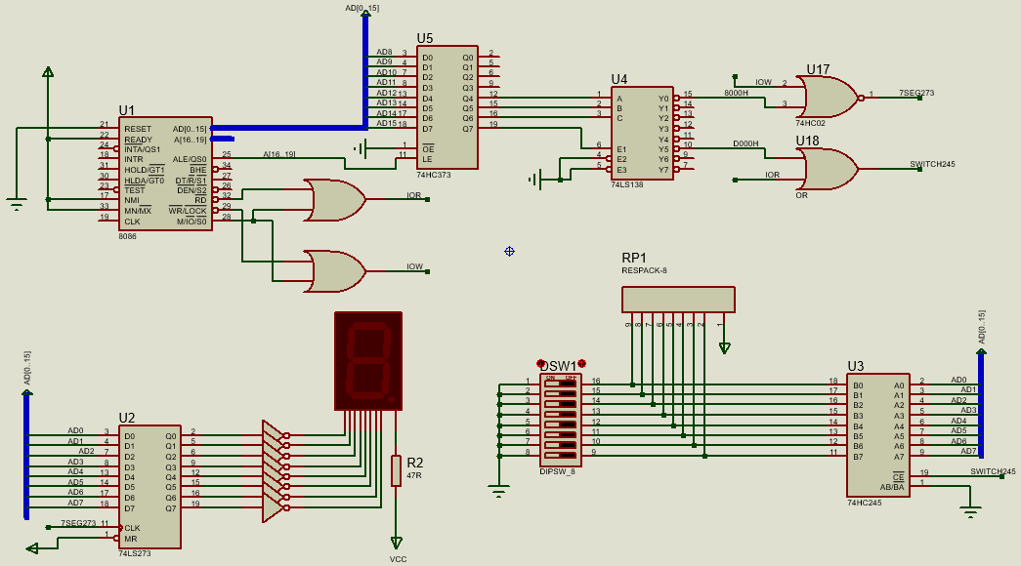Click the thick blue AD bus beside U5

364,69
